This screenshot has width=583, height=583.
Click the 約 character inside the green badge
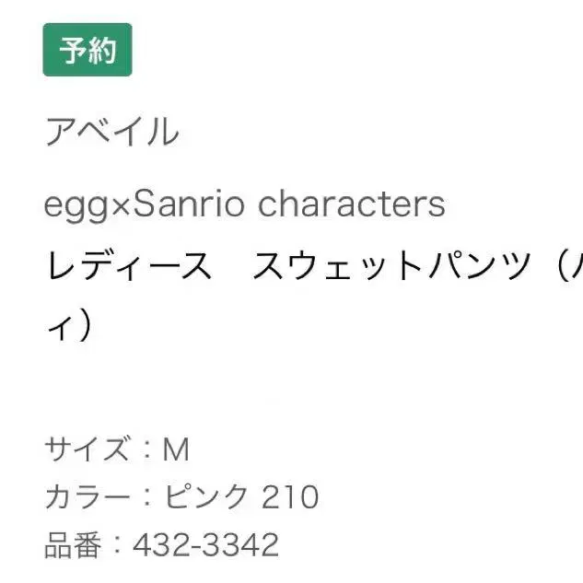[x=102, y=50]
